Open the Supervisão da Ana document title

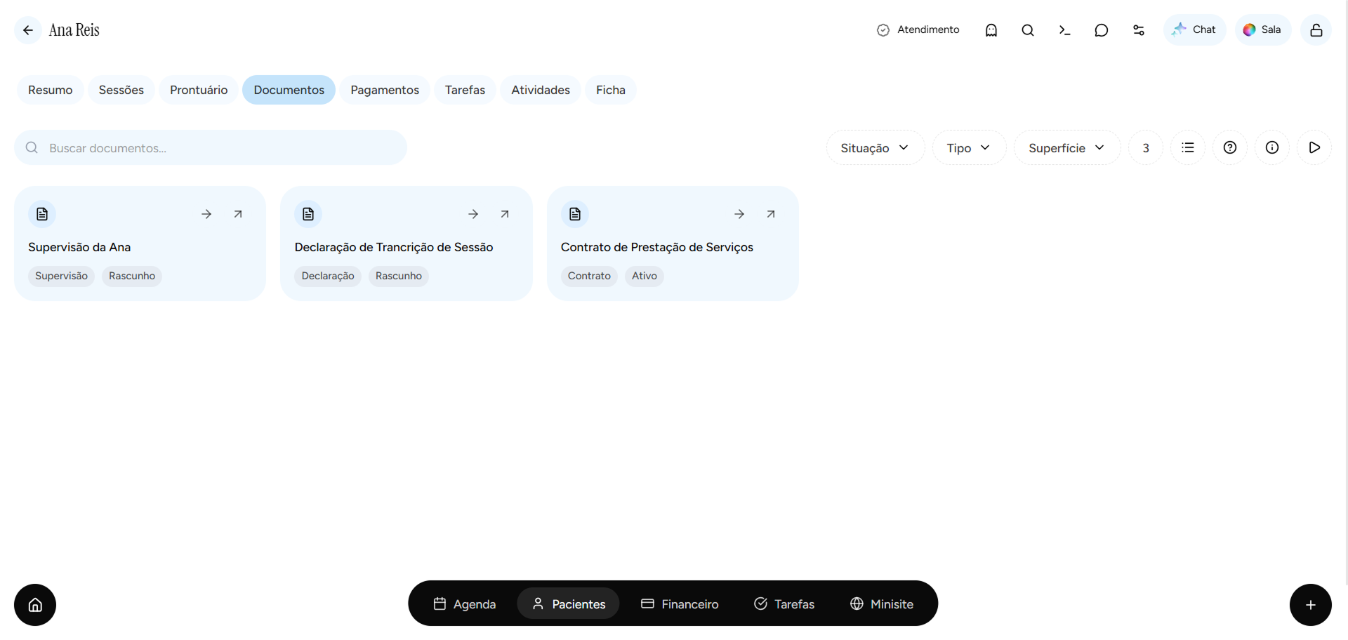pos(79,247)
